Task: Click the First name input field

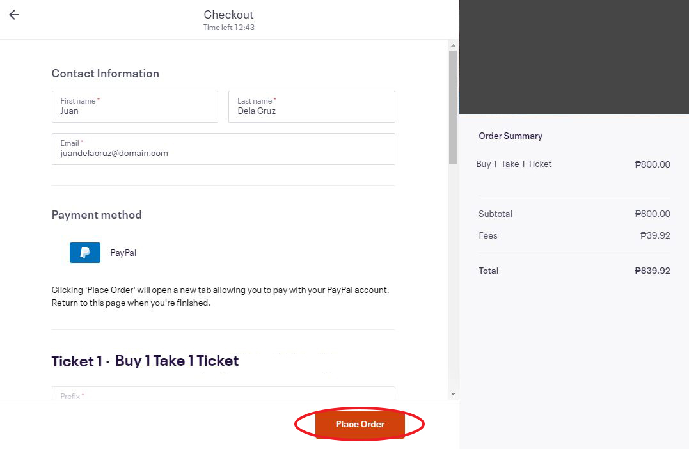Action: click(x=135, y=107)
